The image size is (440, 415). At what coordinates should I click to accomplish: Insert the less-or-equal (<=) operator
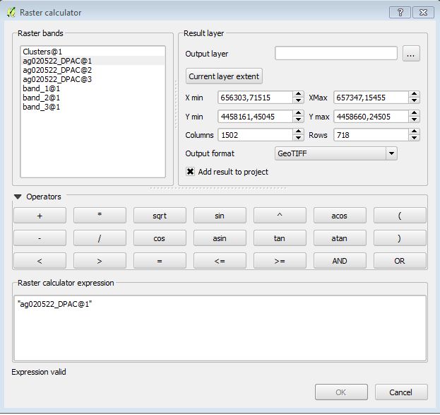tap(220, 261)
